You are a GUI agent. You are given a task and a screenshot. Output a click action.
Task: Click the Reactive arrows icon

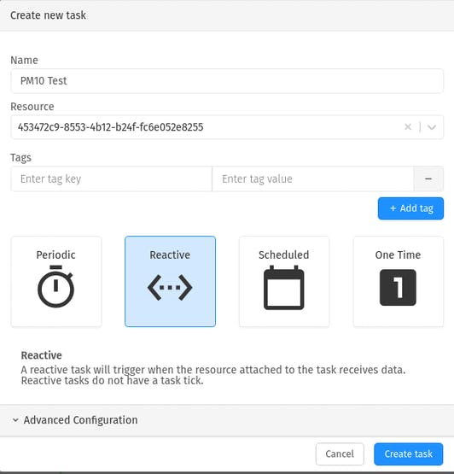[x=170, y=288]
